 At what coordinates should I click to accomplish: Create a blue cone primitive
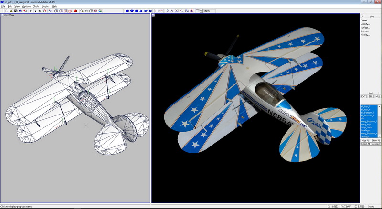141,11
